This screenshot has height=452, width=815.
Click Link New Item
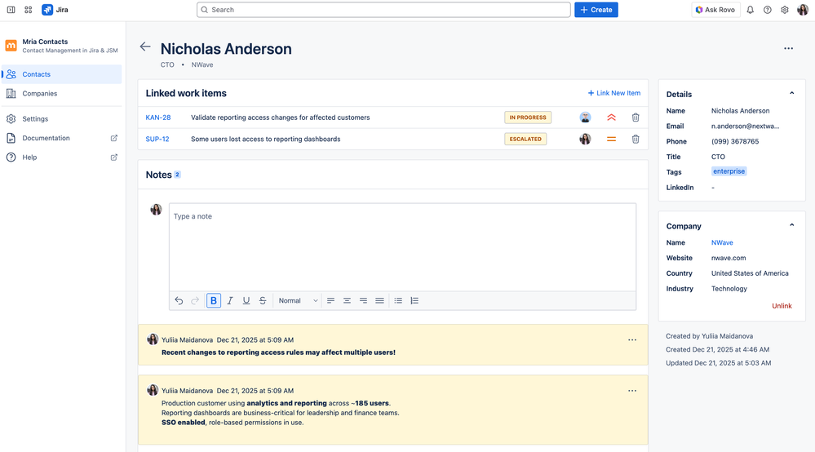pyautogui.click(x=613, y=93)
